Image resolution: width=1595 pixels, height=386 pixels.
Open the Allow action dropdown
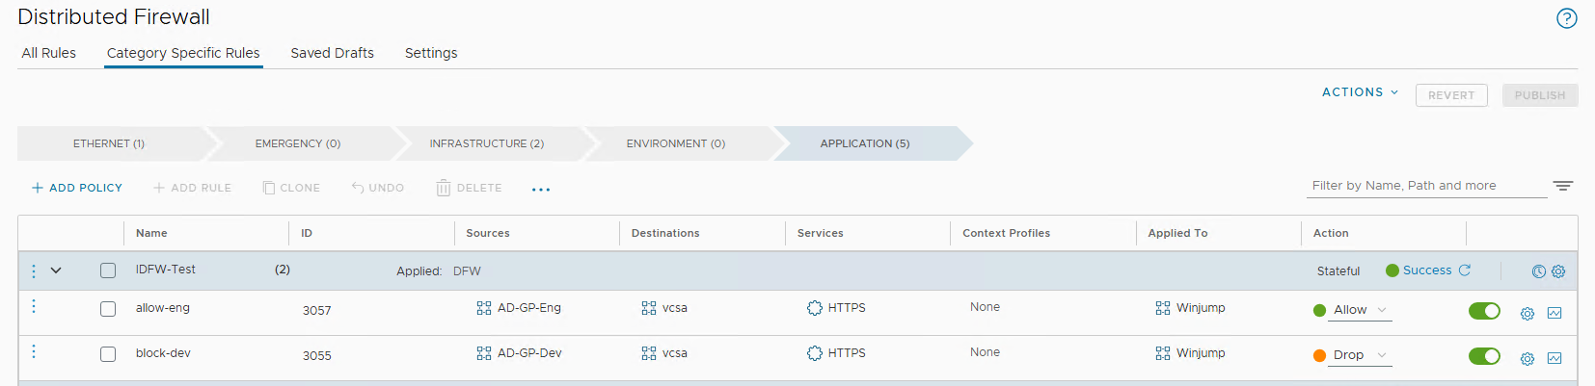click(1360, 310)
